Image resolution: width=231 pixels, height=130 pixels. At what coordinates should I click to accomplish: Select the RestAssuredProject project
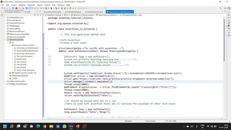pos(16,31)
